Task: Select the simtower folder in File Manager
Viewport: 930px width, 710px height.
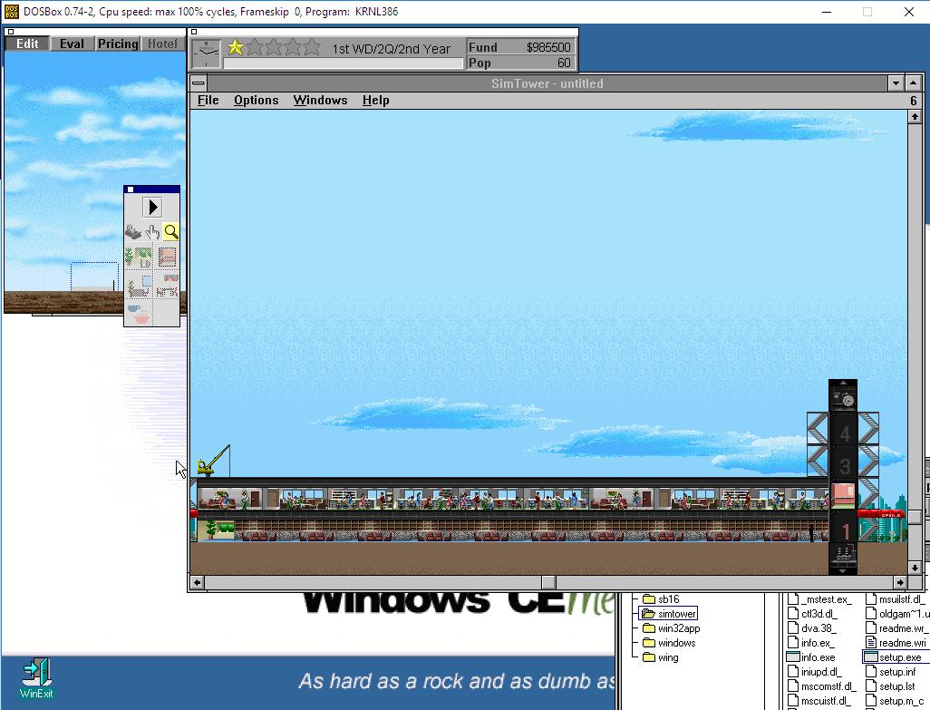Action: pos(668,613)
